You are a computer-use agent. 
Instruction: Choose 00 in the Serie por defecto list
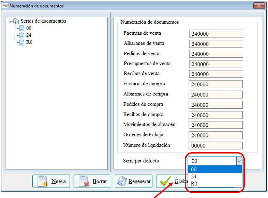215,169
